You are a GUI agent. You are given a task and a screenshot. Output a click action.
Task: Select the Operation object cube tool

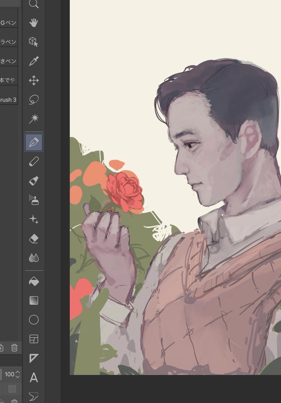34,42
